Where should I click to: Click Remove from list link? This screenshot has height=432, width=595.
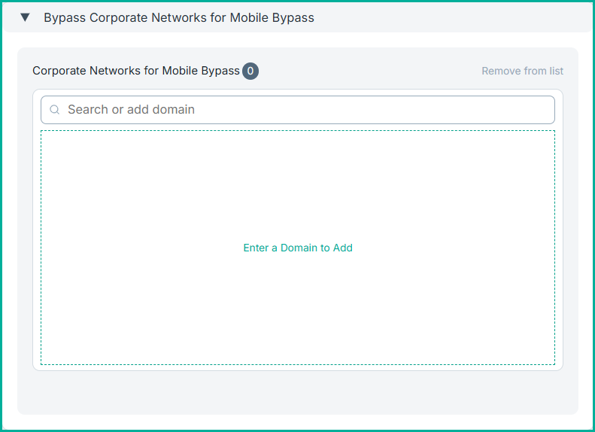coord(522,71)
